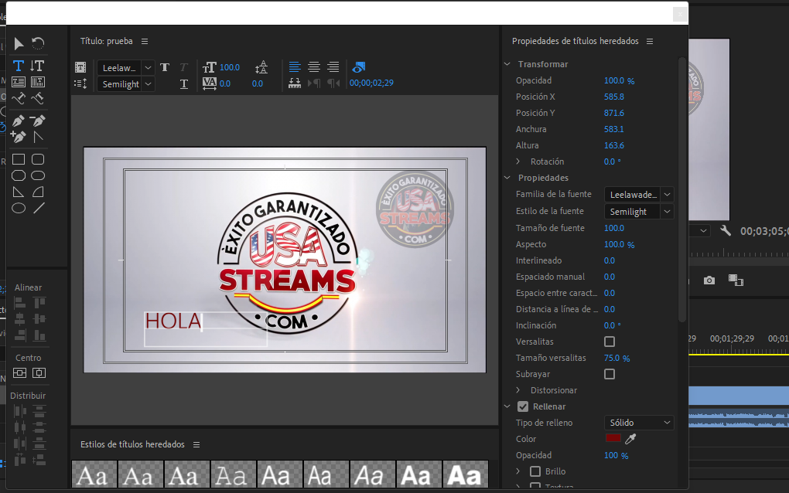789x493 pixels.
Task: Center the object vertically under Centro
Action: tap(19, 373)
